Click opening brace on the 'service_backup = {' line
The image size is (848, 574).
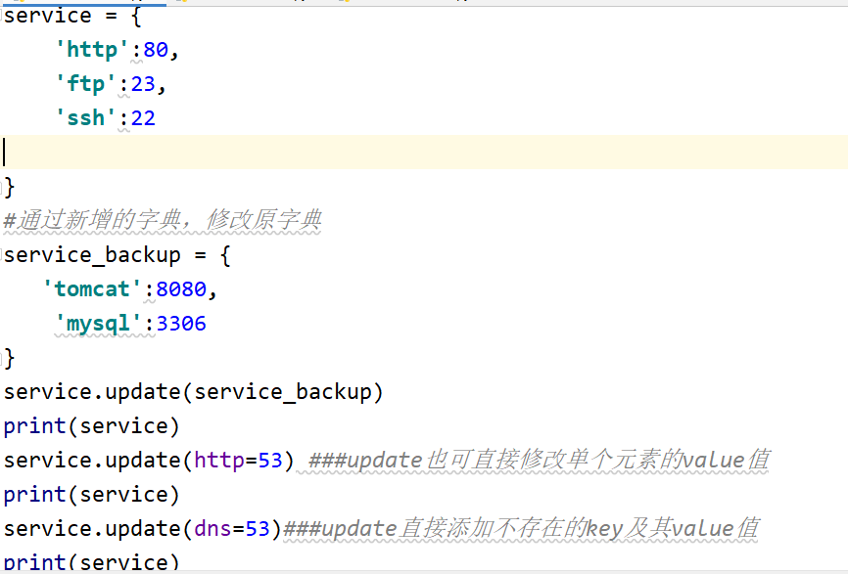point(225,255)
